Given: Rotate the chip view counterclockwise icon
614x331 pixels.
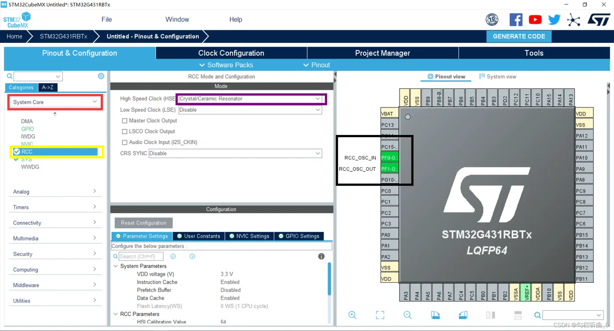Looking at the screenshot, I should tap(463, 315).
